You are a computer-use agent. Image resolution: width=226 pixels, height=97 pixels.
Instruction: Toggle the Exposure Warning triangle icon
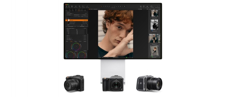tap(147, 6)
